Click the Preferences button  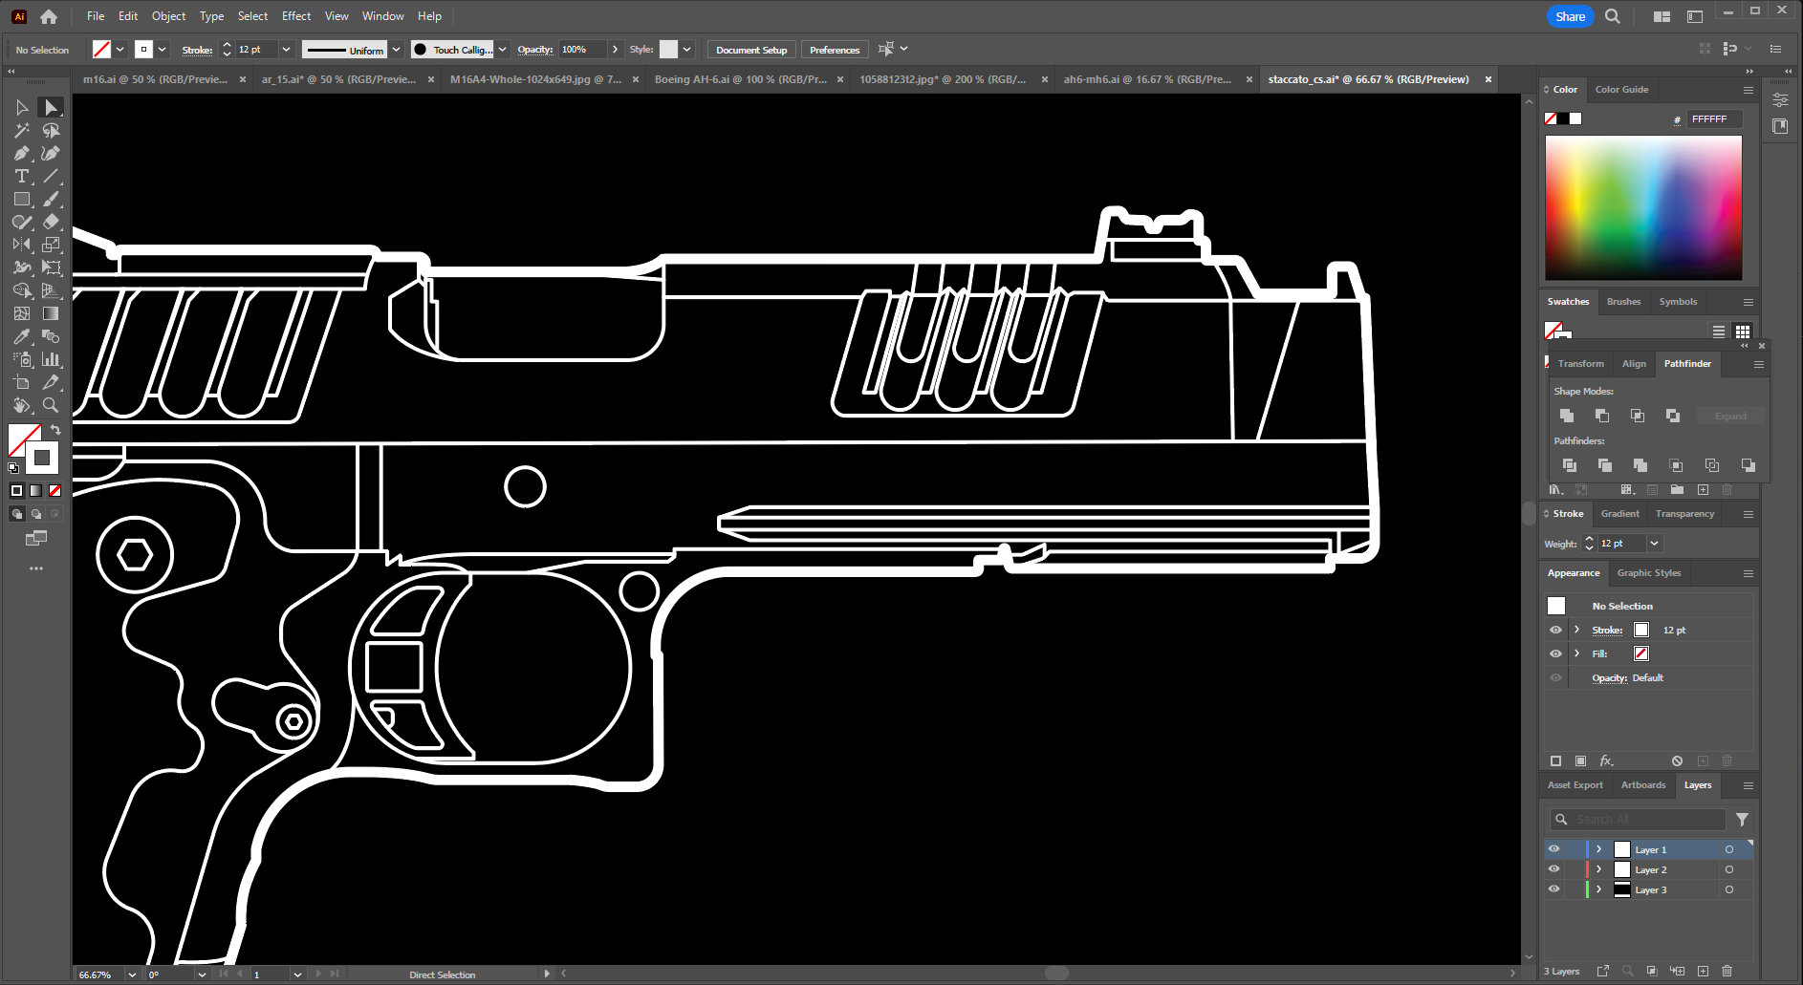point(834,49)
